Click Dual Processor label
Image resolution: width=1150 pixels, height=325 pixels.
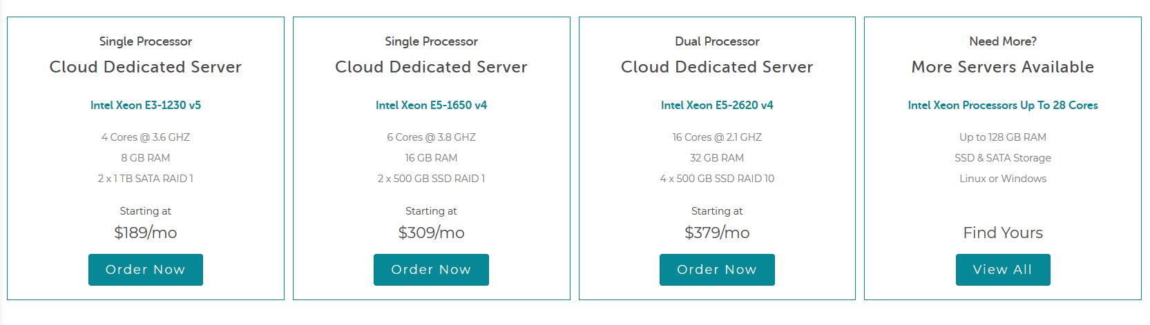(x=717, y=41)
